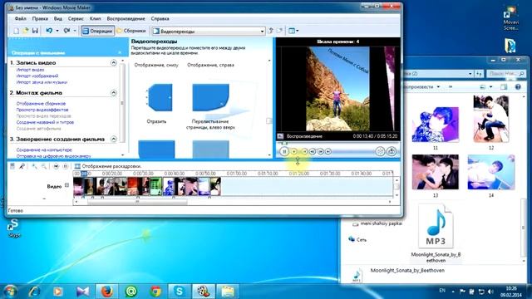Go up one level icon
Image resolution: width=532 pixels, height=299 pixels.
(x=271, y=31)
